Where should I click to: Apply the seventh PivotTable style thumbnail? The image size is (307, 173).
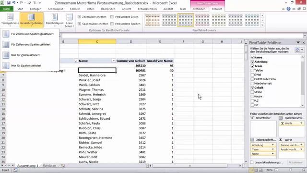coord(252,20)
